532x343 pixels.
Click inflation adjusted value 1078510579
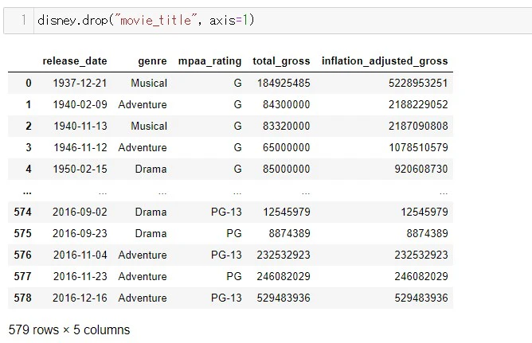tap(418, 147)
